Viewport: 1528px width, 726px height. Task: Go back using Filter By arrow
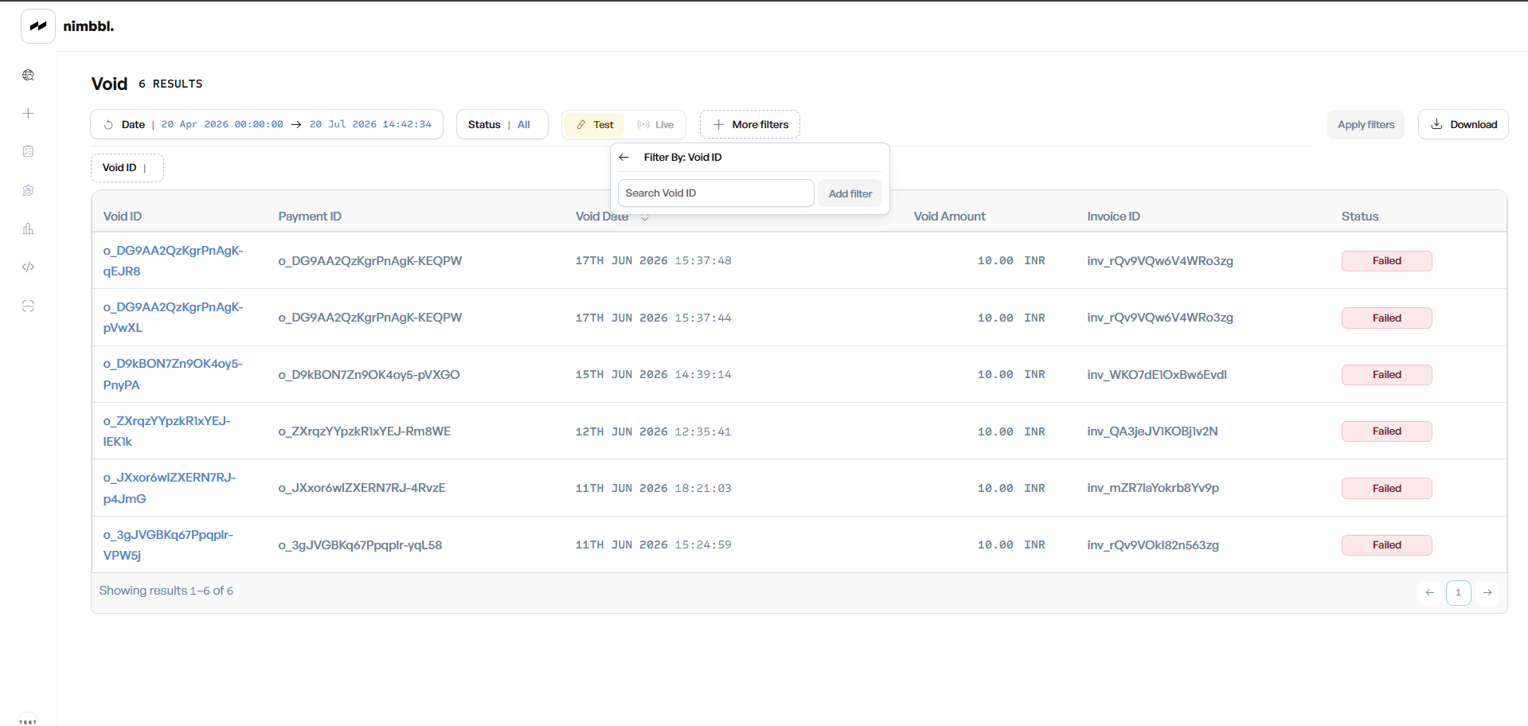click(x=624, y=158)
